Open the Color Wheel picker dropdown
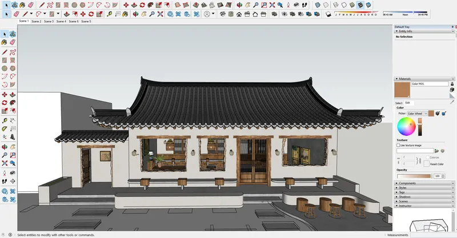The height and width of the screenshot is (238, 457). pyautogui.click(x=418, y=113)
